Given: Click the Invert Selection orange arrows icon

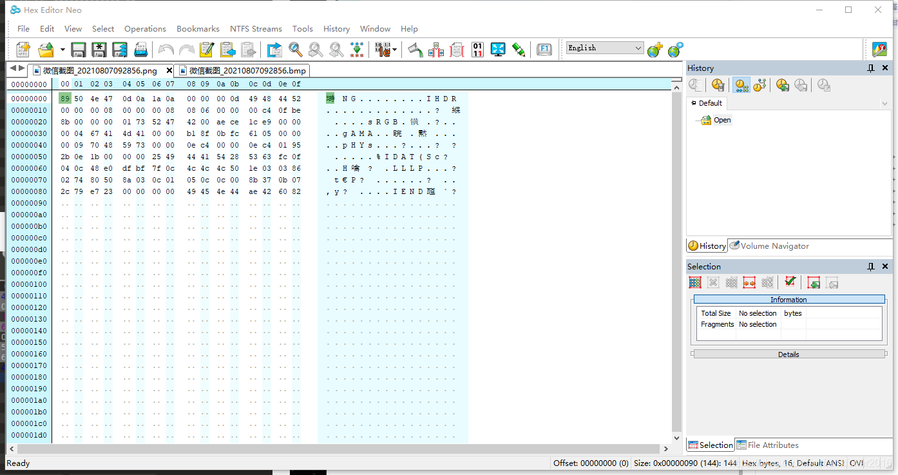Looking at the screenshot, I should pos(749,282).
